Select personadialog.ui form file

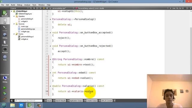(x=27, y=37)
